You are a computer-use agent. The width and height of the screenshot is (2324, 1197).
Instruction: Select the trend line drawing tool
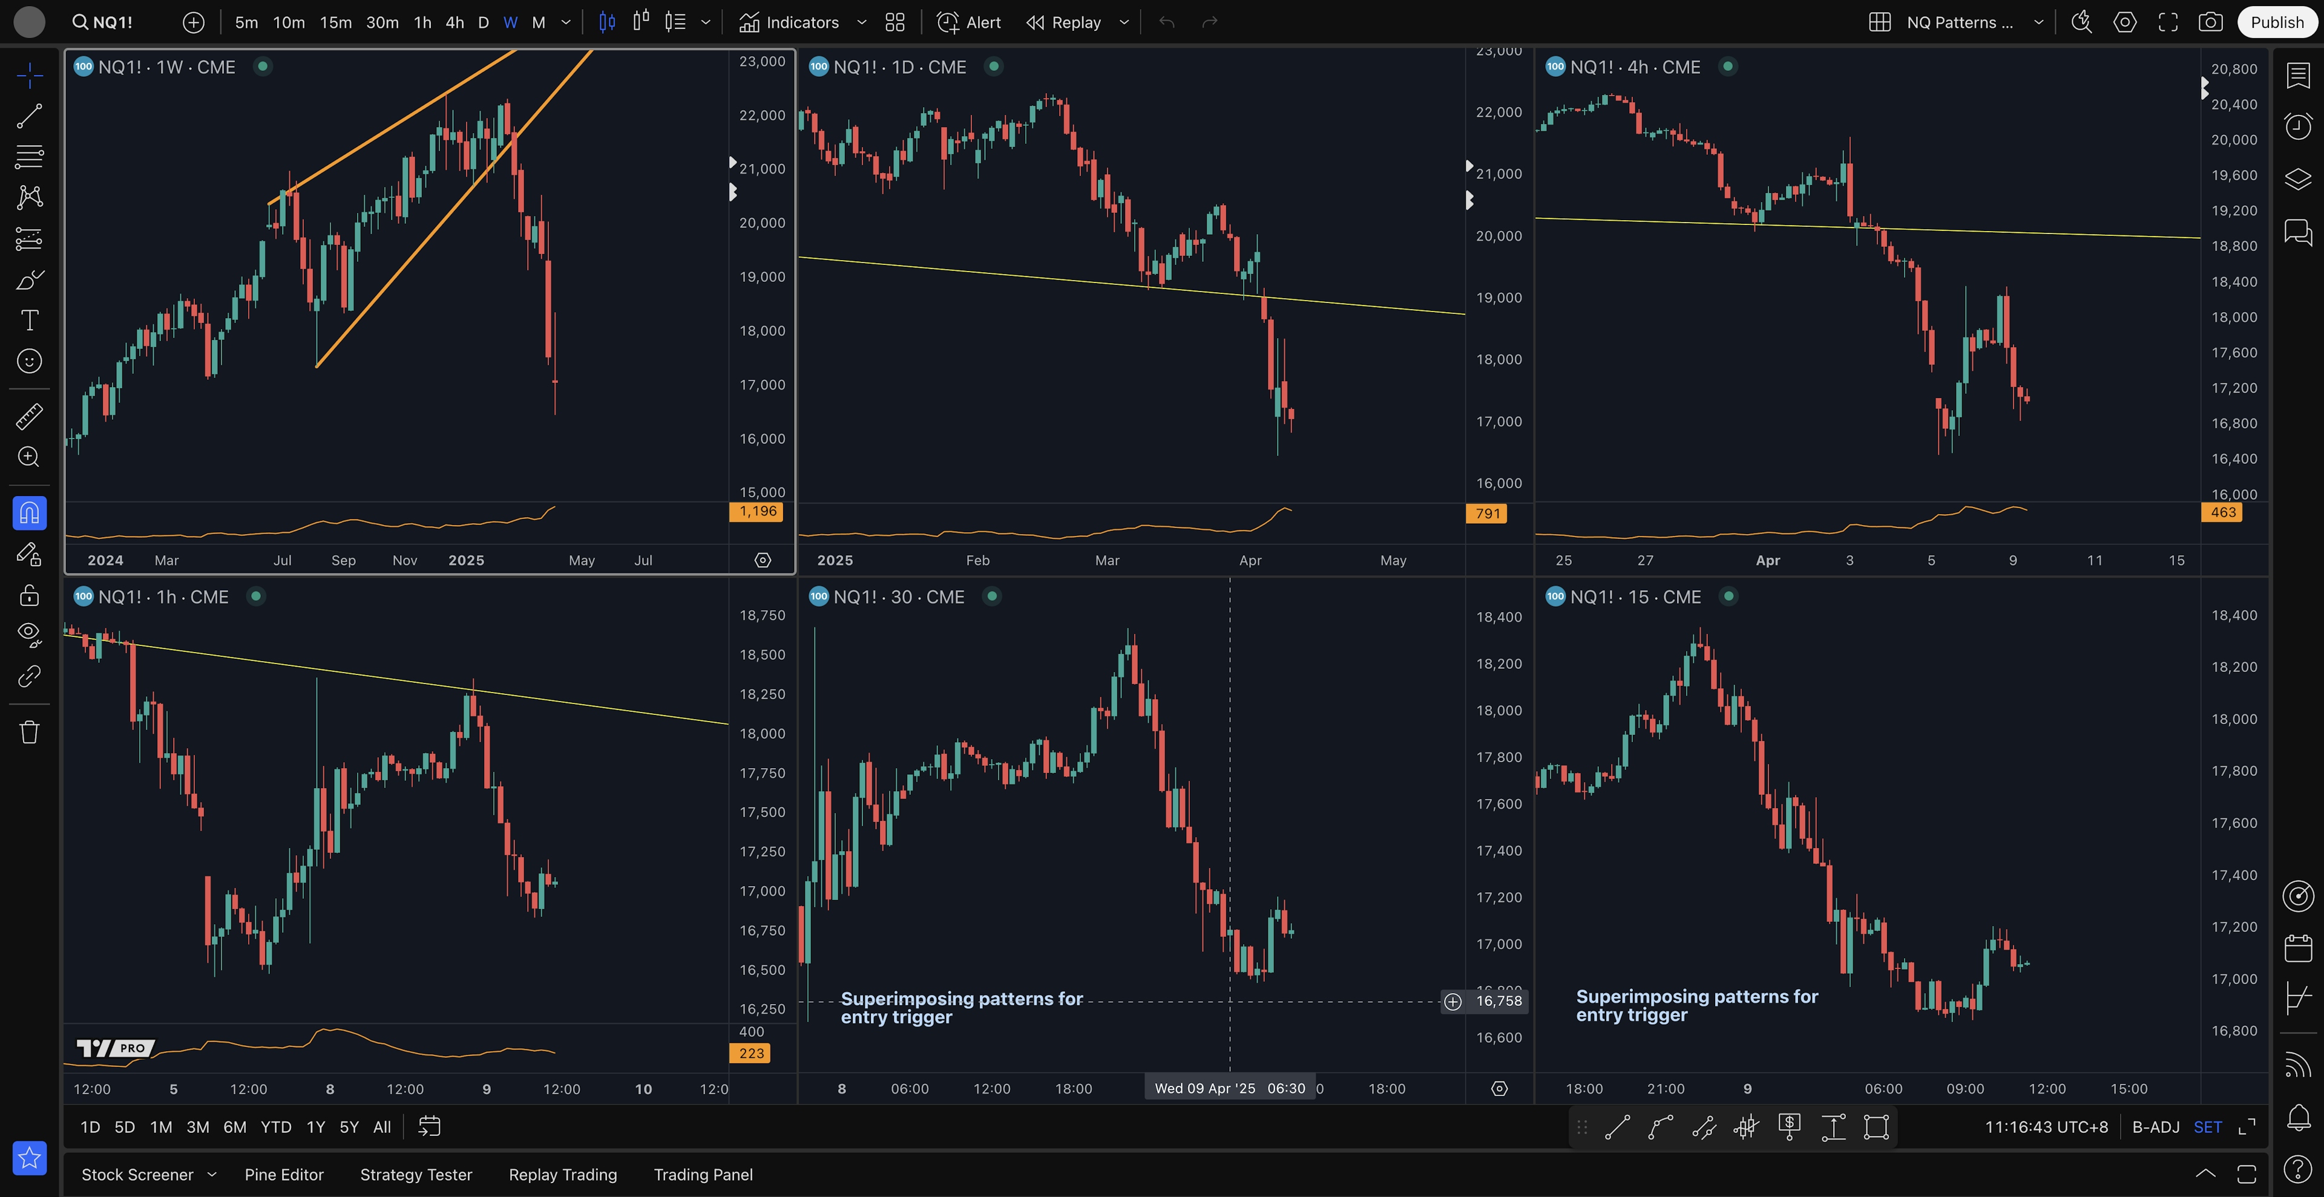click(29, 116)
